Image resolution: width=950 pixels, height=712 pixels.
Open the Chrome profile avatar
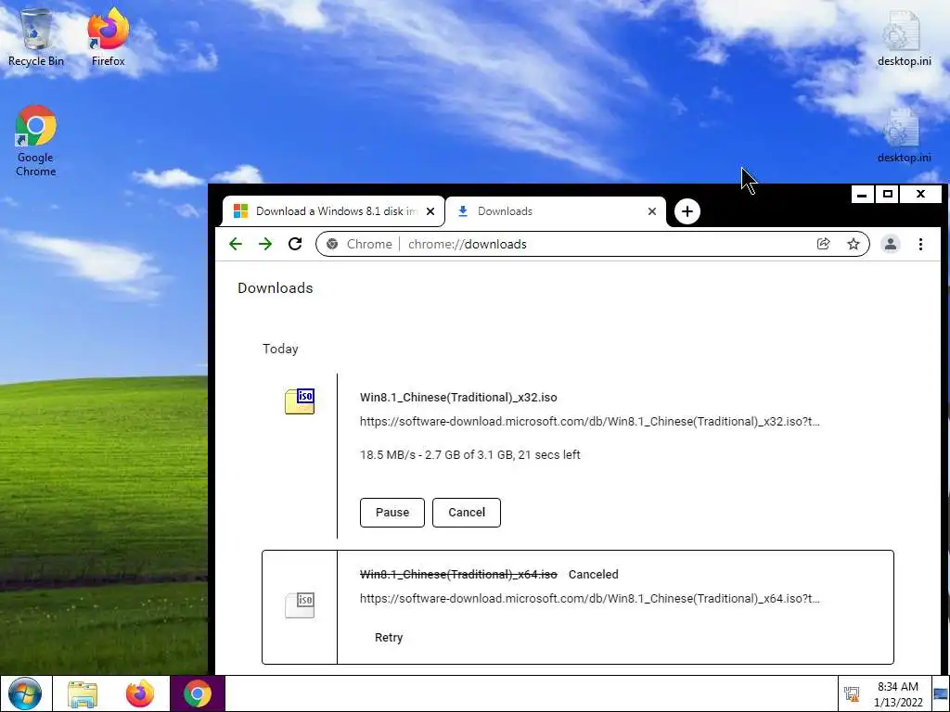890,244
